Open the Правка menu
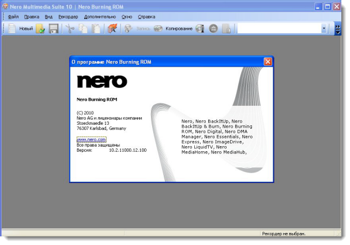This screenshot has width=350, height=245. tap(32, 17)
